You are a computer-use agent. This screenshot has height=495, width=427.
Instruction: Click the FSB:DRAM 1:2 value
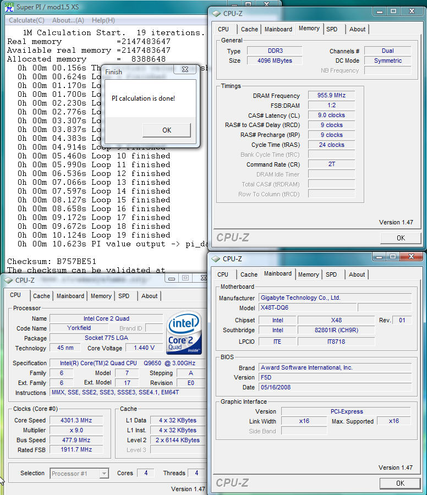pos(331,105)
